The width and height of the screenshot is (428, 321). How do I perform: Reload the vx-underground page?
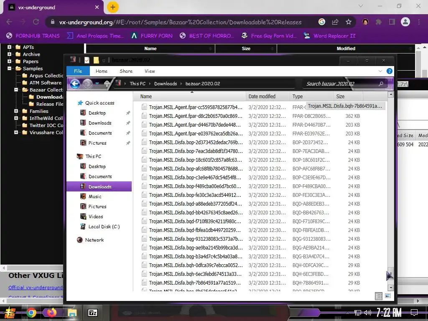pos(36,22)
